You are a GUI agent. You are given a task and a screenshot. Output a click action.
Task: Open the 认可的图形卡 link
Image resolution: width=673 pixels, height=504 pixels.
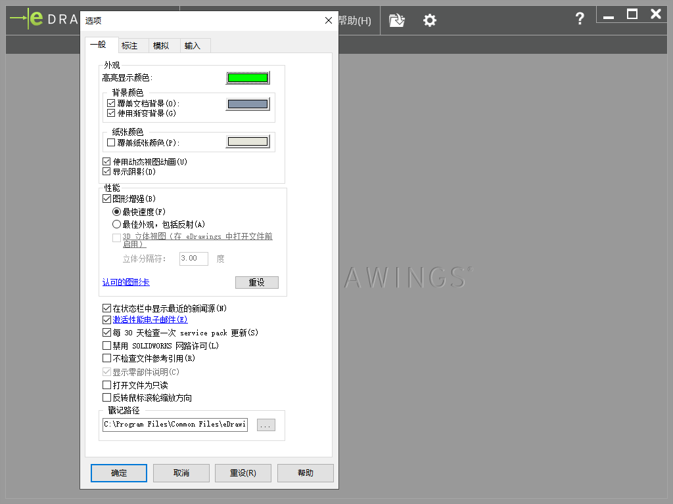coord(126,282)
